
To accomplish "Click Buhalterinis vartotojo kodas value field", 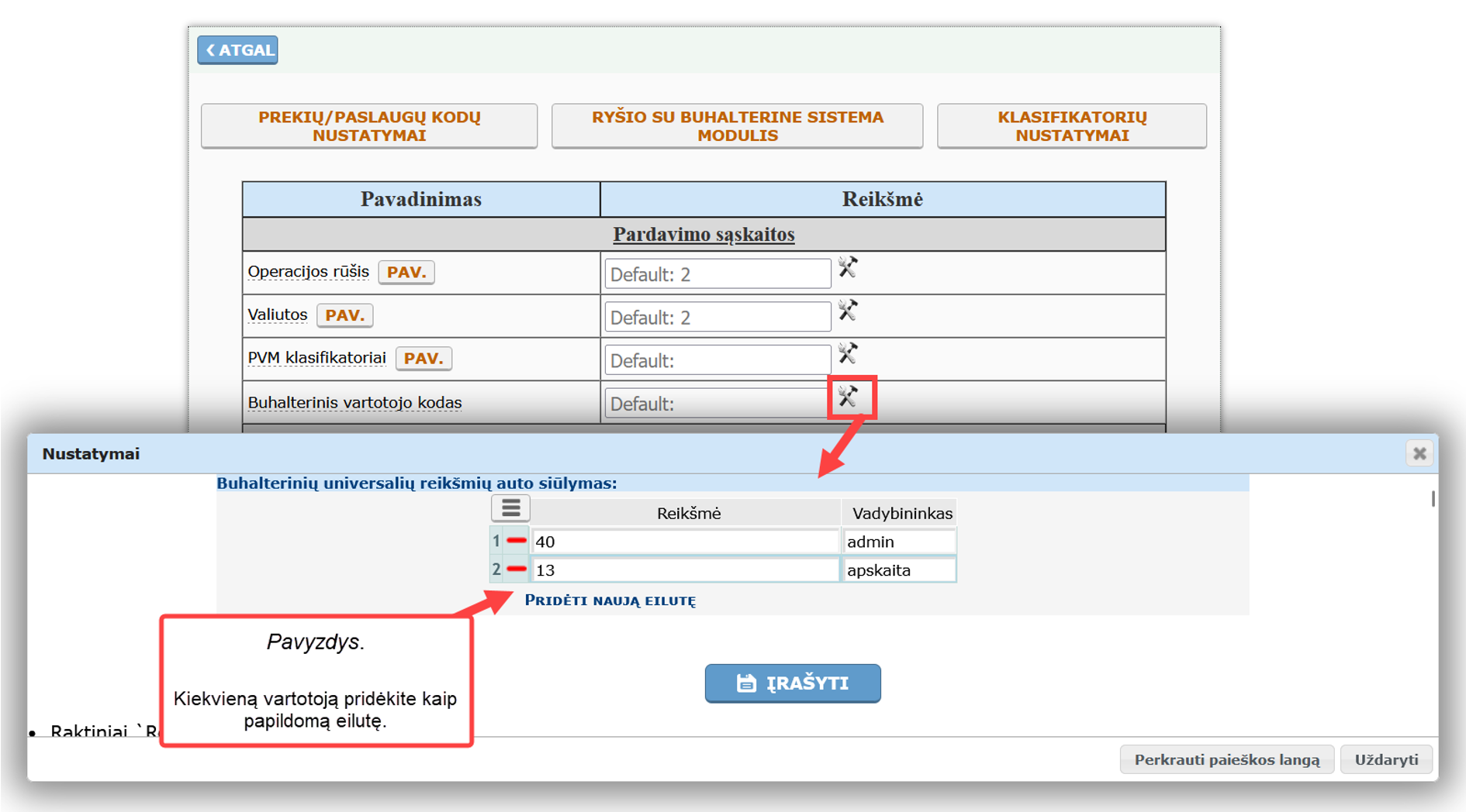I will 717,404.
